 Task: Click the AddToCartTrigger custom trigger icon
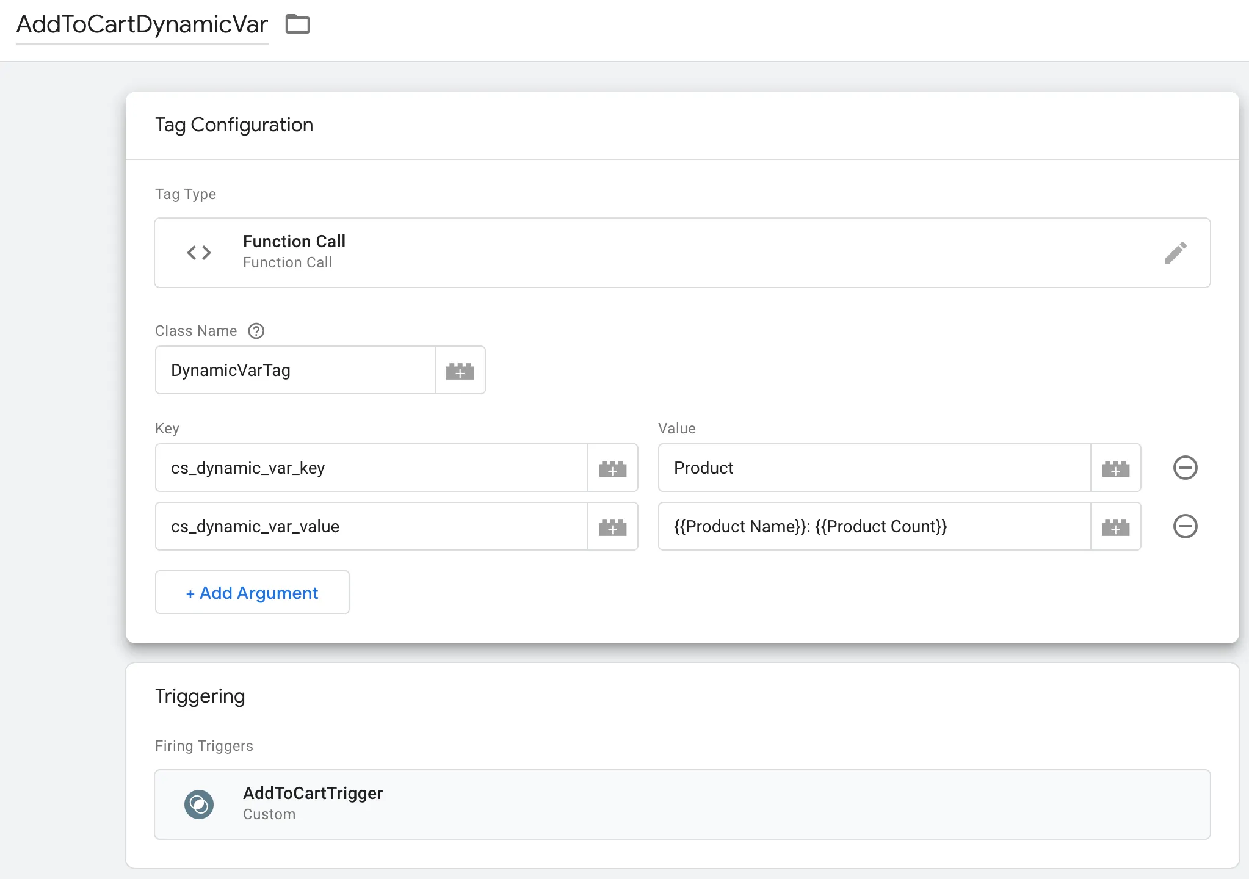[199, 805]
